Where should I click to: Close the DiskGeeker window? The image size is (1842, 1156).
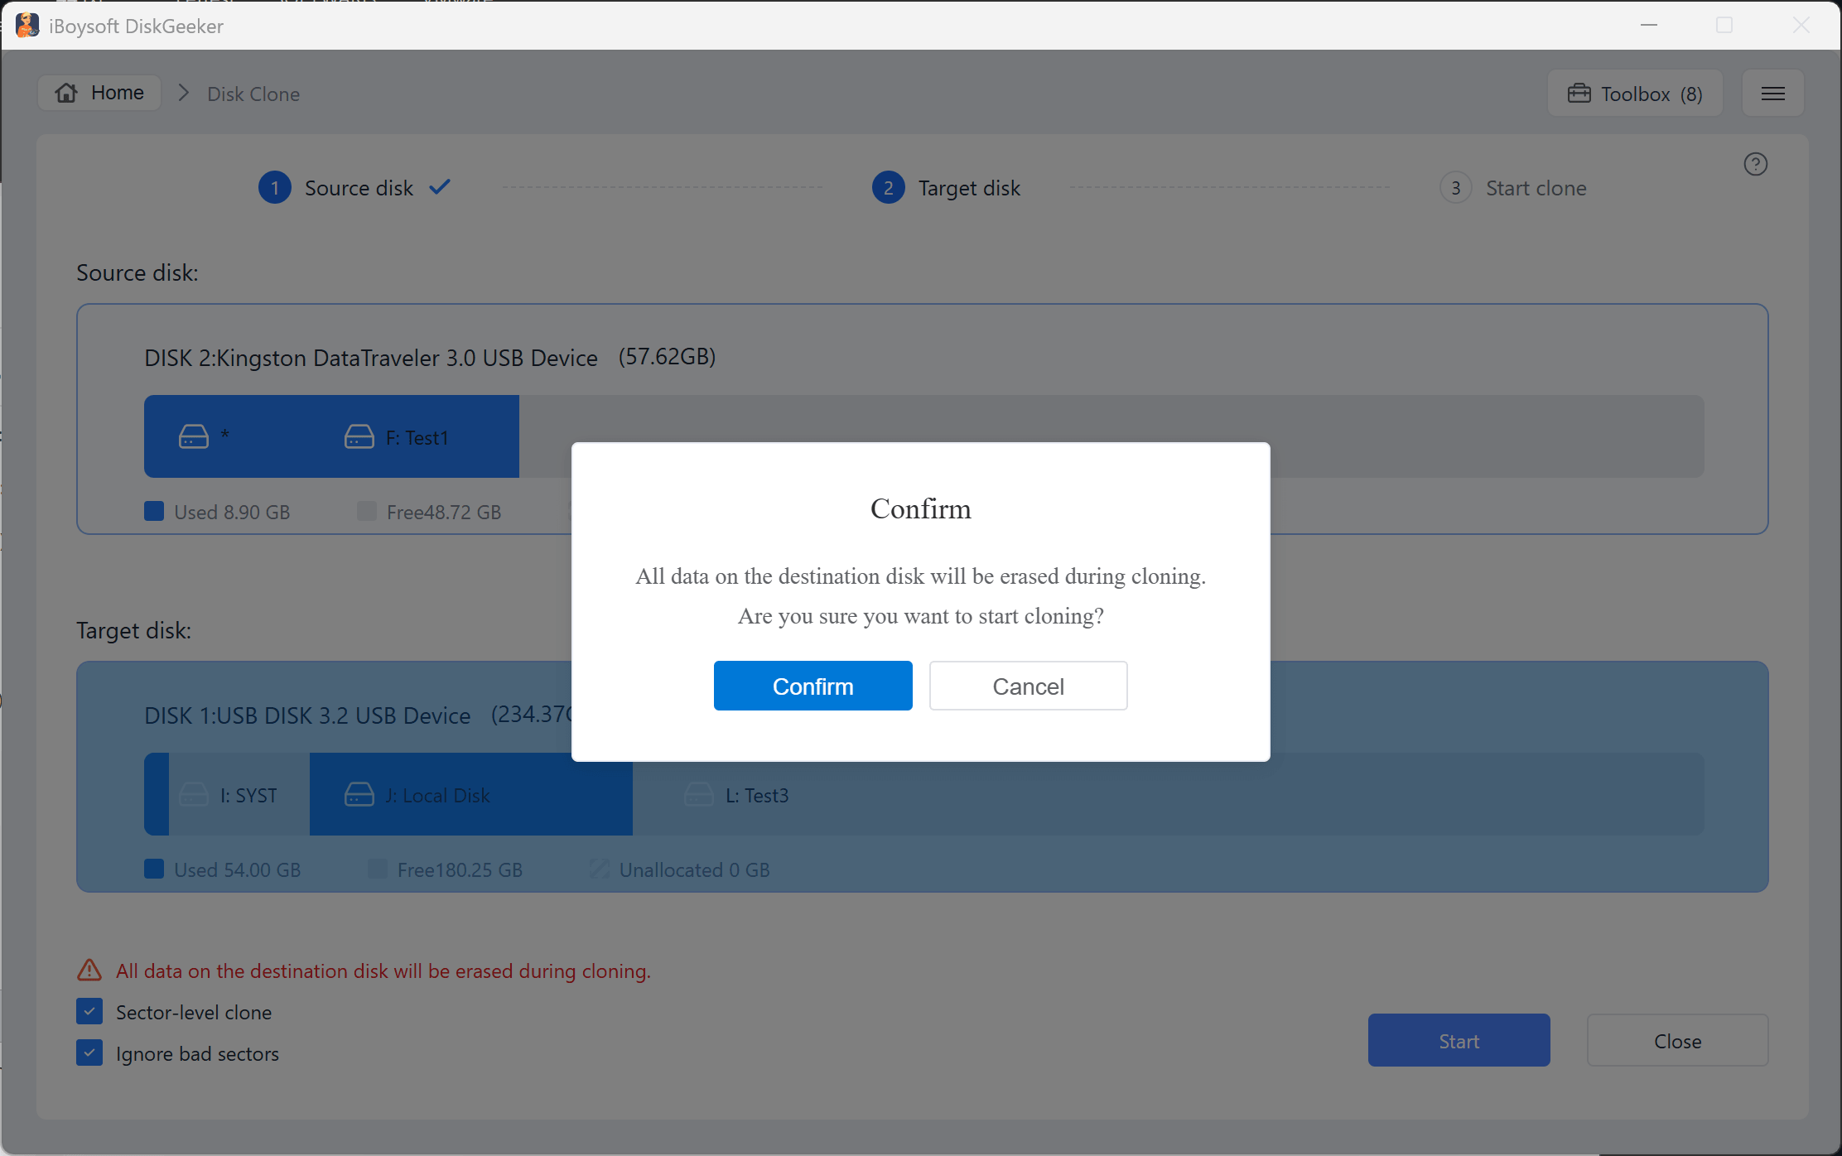[1801, 26]
